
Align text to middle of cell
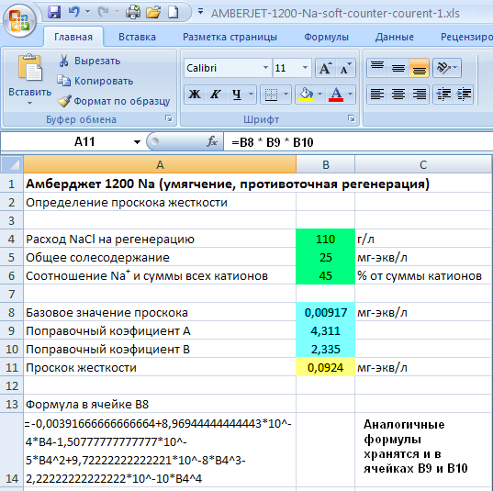point(398,68)
